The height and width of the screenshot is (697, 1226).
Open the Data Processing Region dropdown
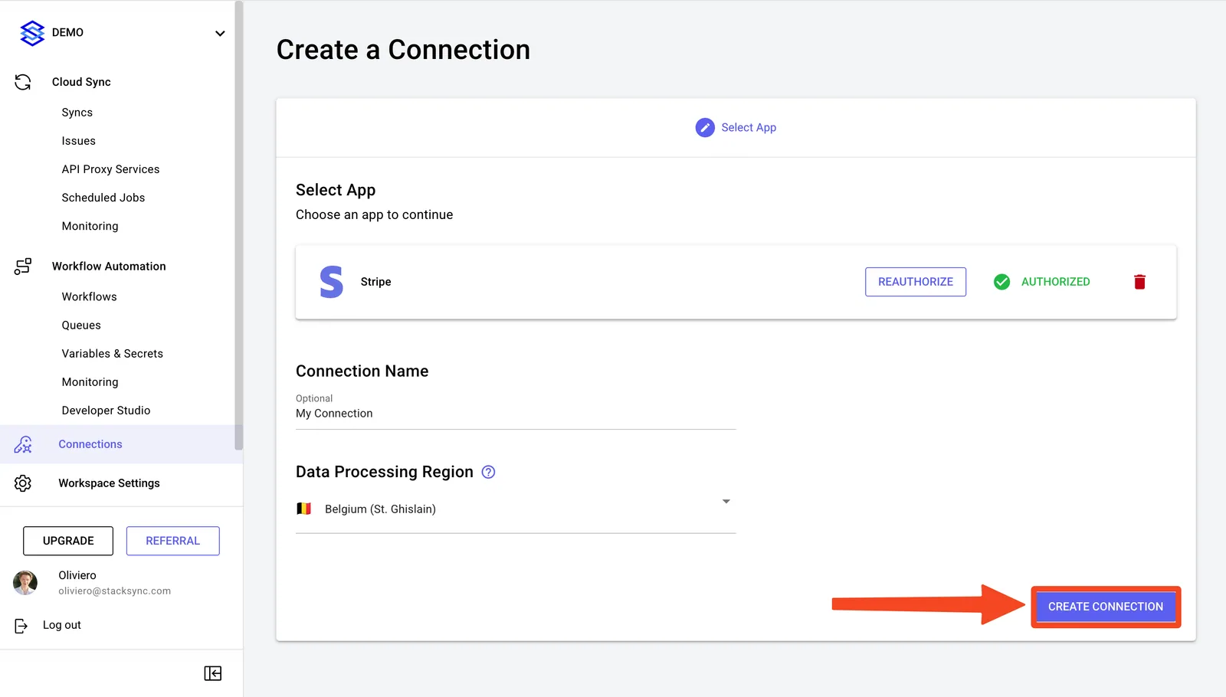click(x=516, y=509)
